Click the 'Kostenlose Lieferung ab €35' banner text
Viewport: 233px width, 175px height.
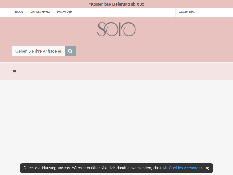[116, 4]
